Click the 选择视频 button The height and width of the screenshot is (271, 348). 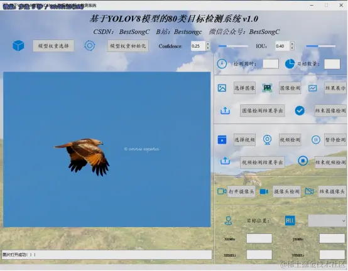coord(244,140)
